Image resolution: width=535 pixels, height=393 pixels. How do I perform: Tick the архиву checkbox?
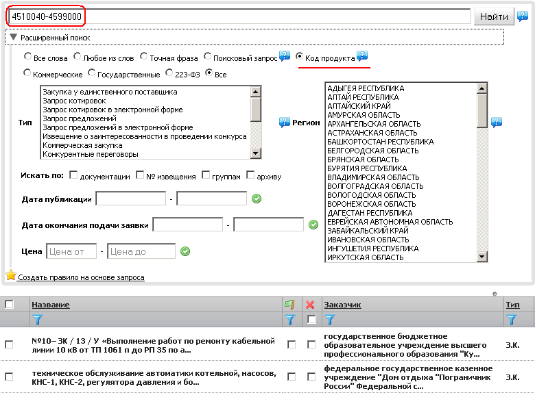[251, 175]
